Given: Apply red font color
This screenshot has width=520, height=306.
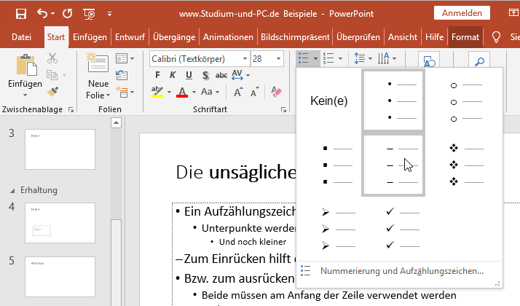Looking at the screenshot, I should pyautogui.click(x=182, y=92).
